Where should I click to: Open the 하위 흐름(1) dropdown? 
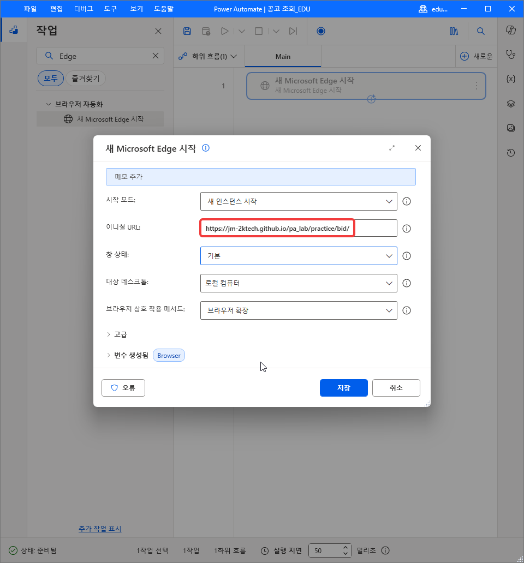pyautogui.click(x=209, y=56)
